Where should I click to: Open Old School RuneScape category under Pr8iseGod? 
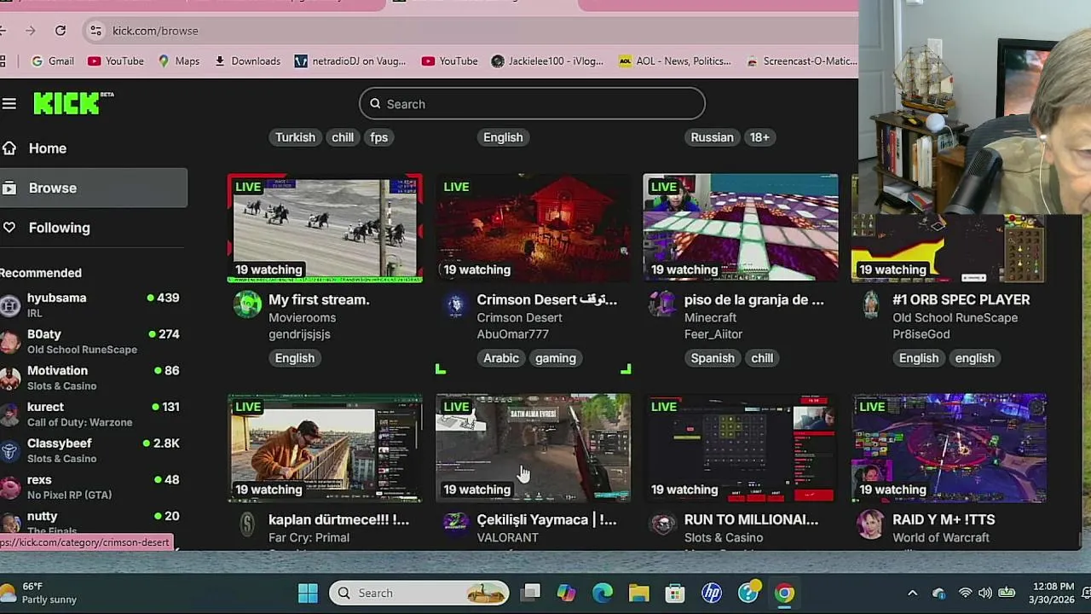(955, 317)
